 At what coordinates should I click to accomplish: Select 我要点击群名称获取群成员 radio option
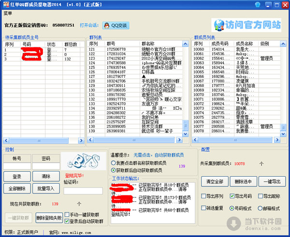pyautogui.click(x=114, y=163)
